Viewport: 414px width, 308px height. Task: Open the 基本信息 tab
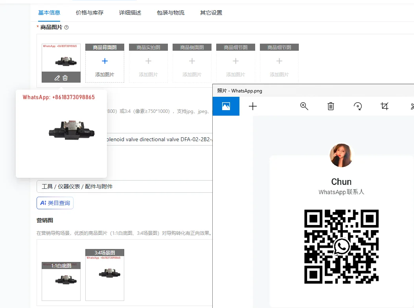[x=49, y=13]
